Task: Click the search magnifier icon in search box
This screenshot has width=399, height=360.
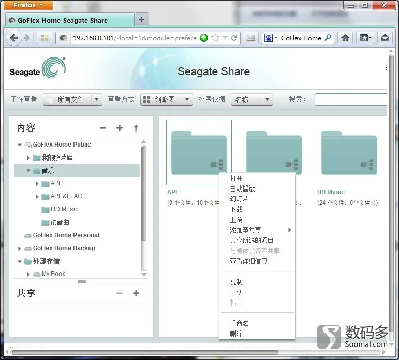Action: tap(328, 38)
